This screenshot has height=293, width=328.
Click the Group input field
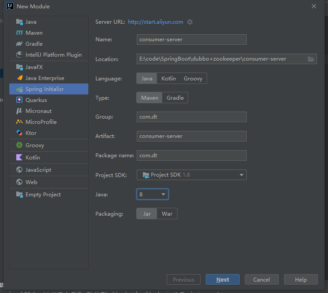click(x=191, y=117)
